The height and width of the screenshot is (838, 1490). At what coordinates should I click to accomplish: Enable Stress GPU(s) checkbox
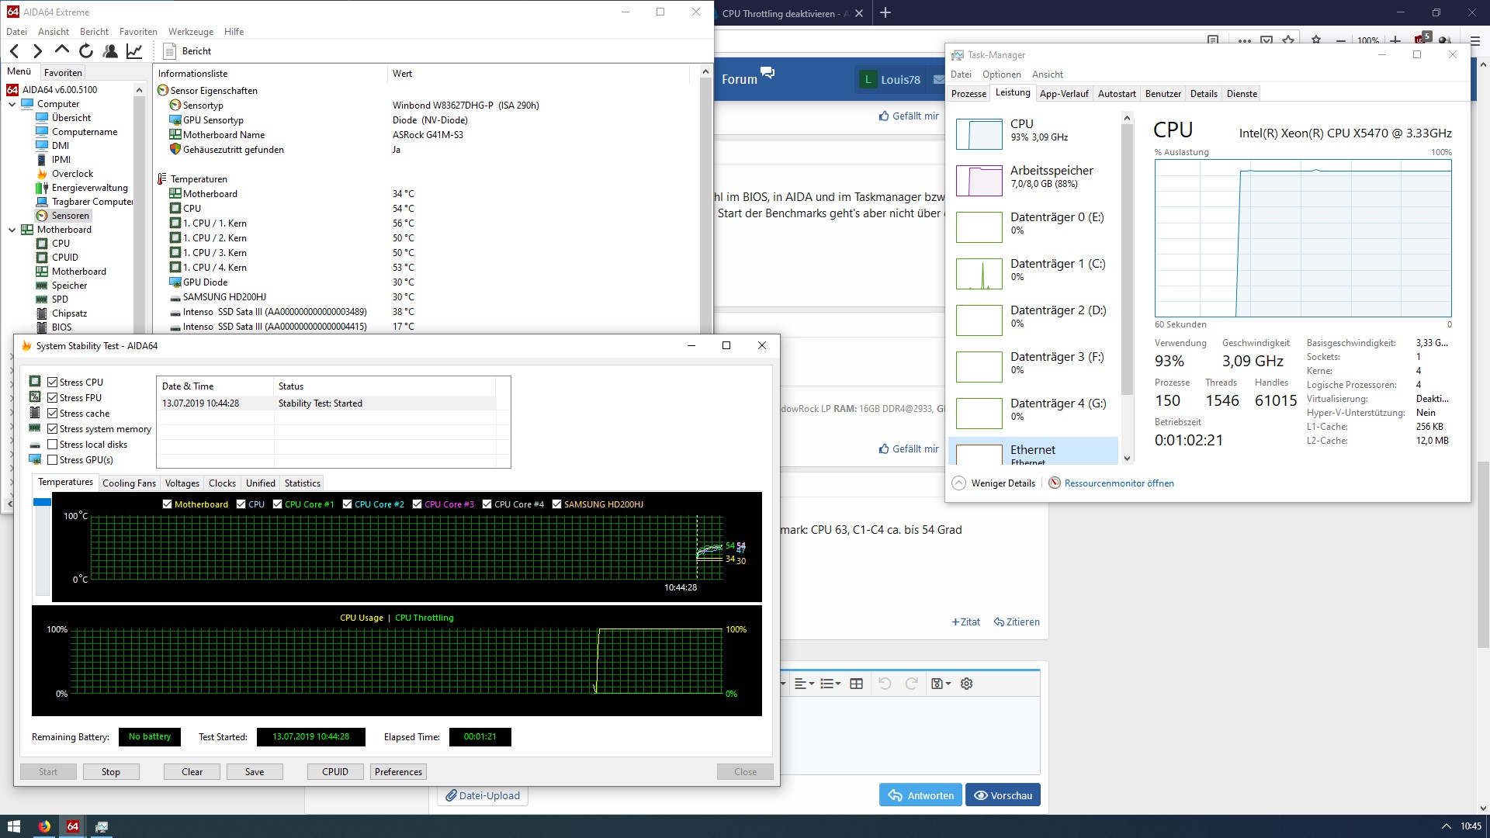(53, 460)
